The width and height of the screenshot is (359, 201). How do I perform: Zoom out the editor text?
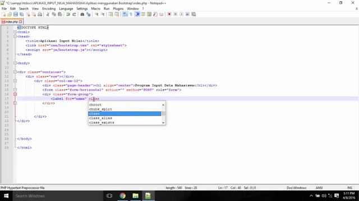pyautogui.click(x=103, y=15)
